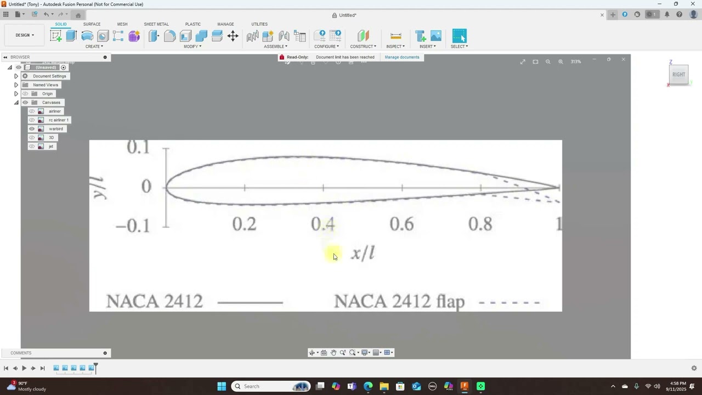Screen dimensions: 702x395
Task: Select the Revolve tool
Action: (x=87, y=36)
